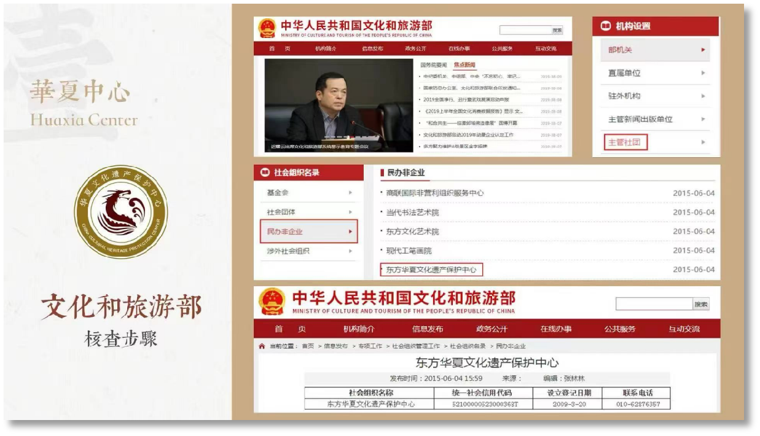Click 政务公开 in the detail page navigation bar
This screenshot has width=760, height=436.
[x=492, y=329]
